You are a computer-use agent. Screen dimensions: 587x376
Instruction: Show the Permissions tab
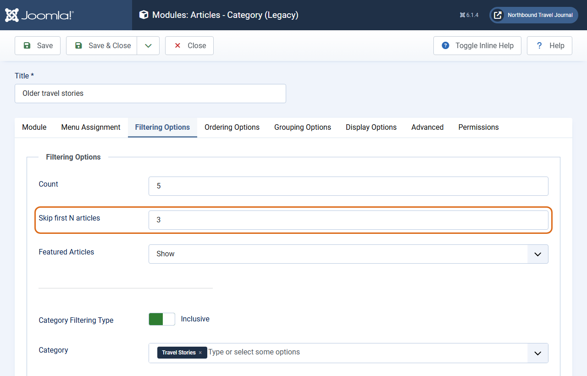(x=478, y=127)
